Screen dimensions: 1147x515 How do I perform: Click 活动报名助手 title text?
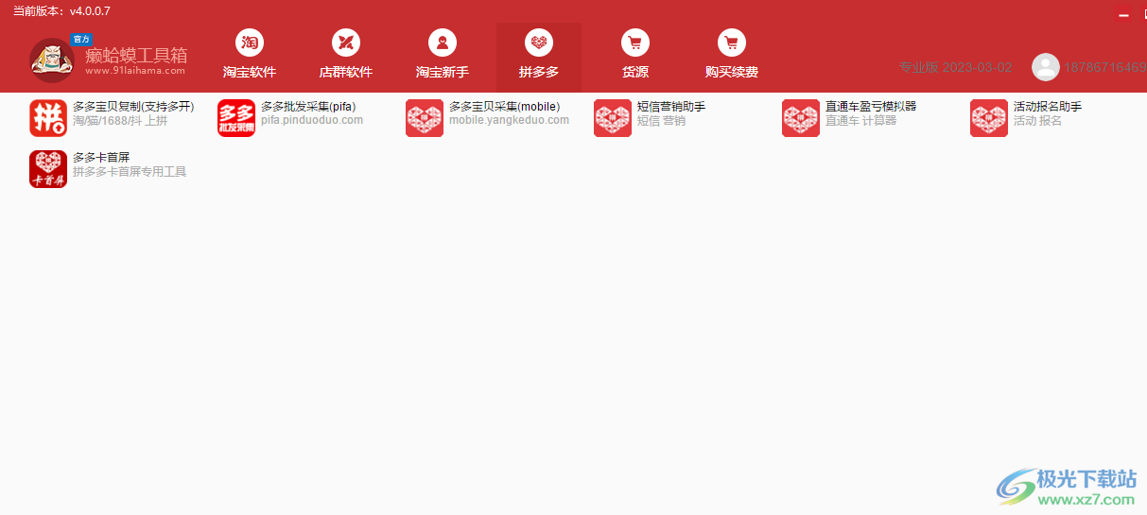point(1048,107)
